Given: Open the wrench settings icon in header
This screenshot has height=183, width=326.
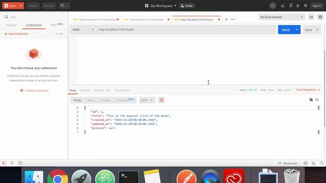Looking at the screenshot, I should point(291,6).
